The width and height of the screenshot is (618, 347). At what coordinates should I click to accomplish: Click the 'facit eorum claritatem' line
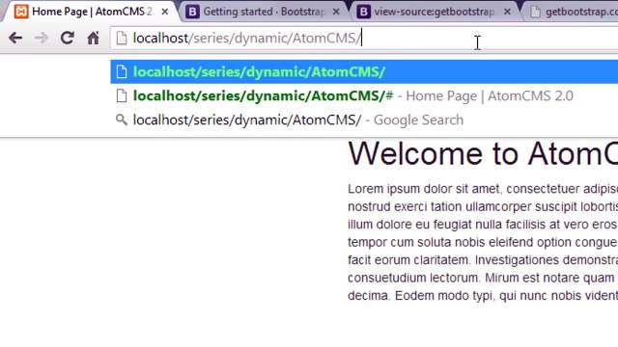click(483, 260)
